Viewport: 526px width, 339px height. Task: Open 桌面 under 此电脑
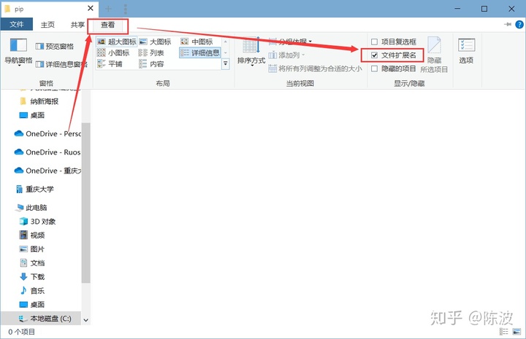pos(32,304)
